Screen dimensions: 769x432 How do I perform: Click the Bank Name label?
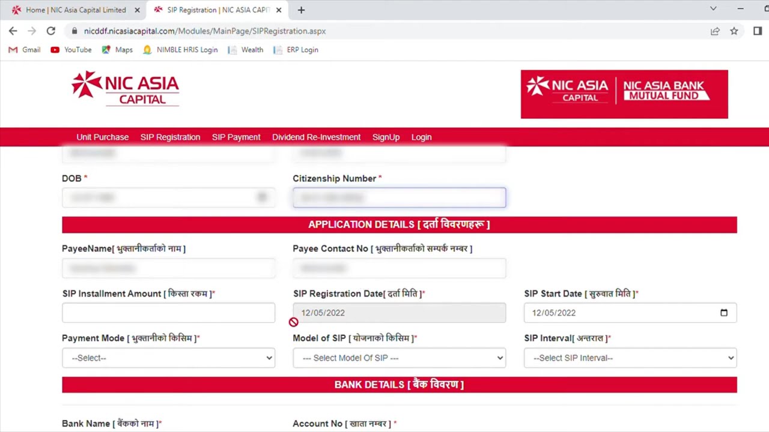pyautogui.click(x=112, y=424)
